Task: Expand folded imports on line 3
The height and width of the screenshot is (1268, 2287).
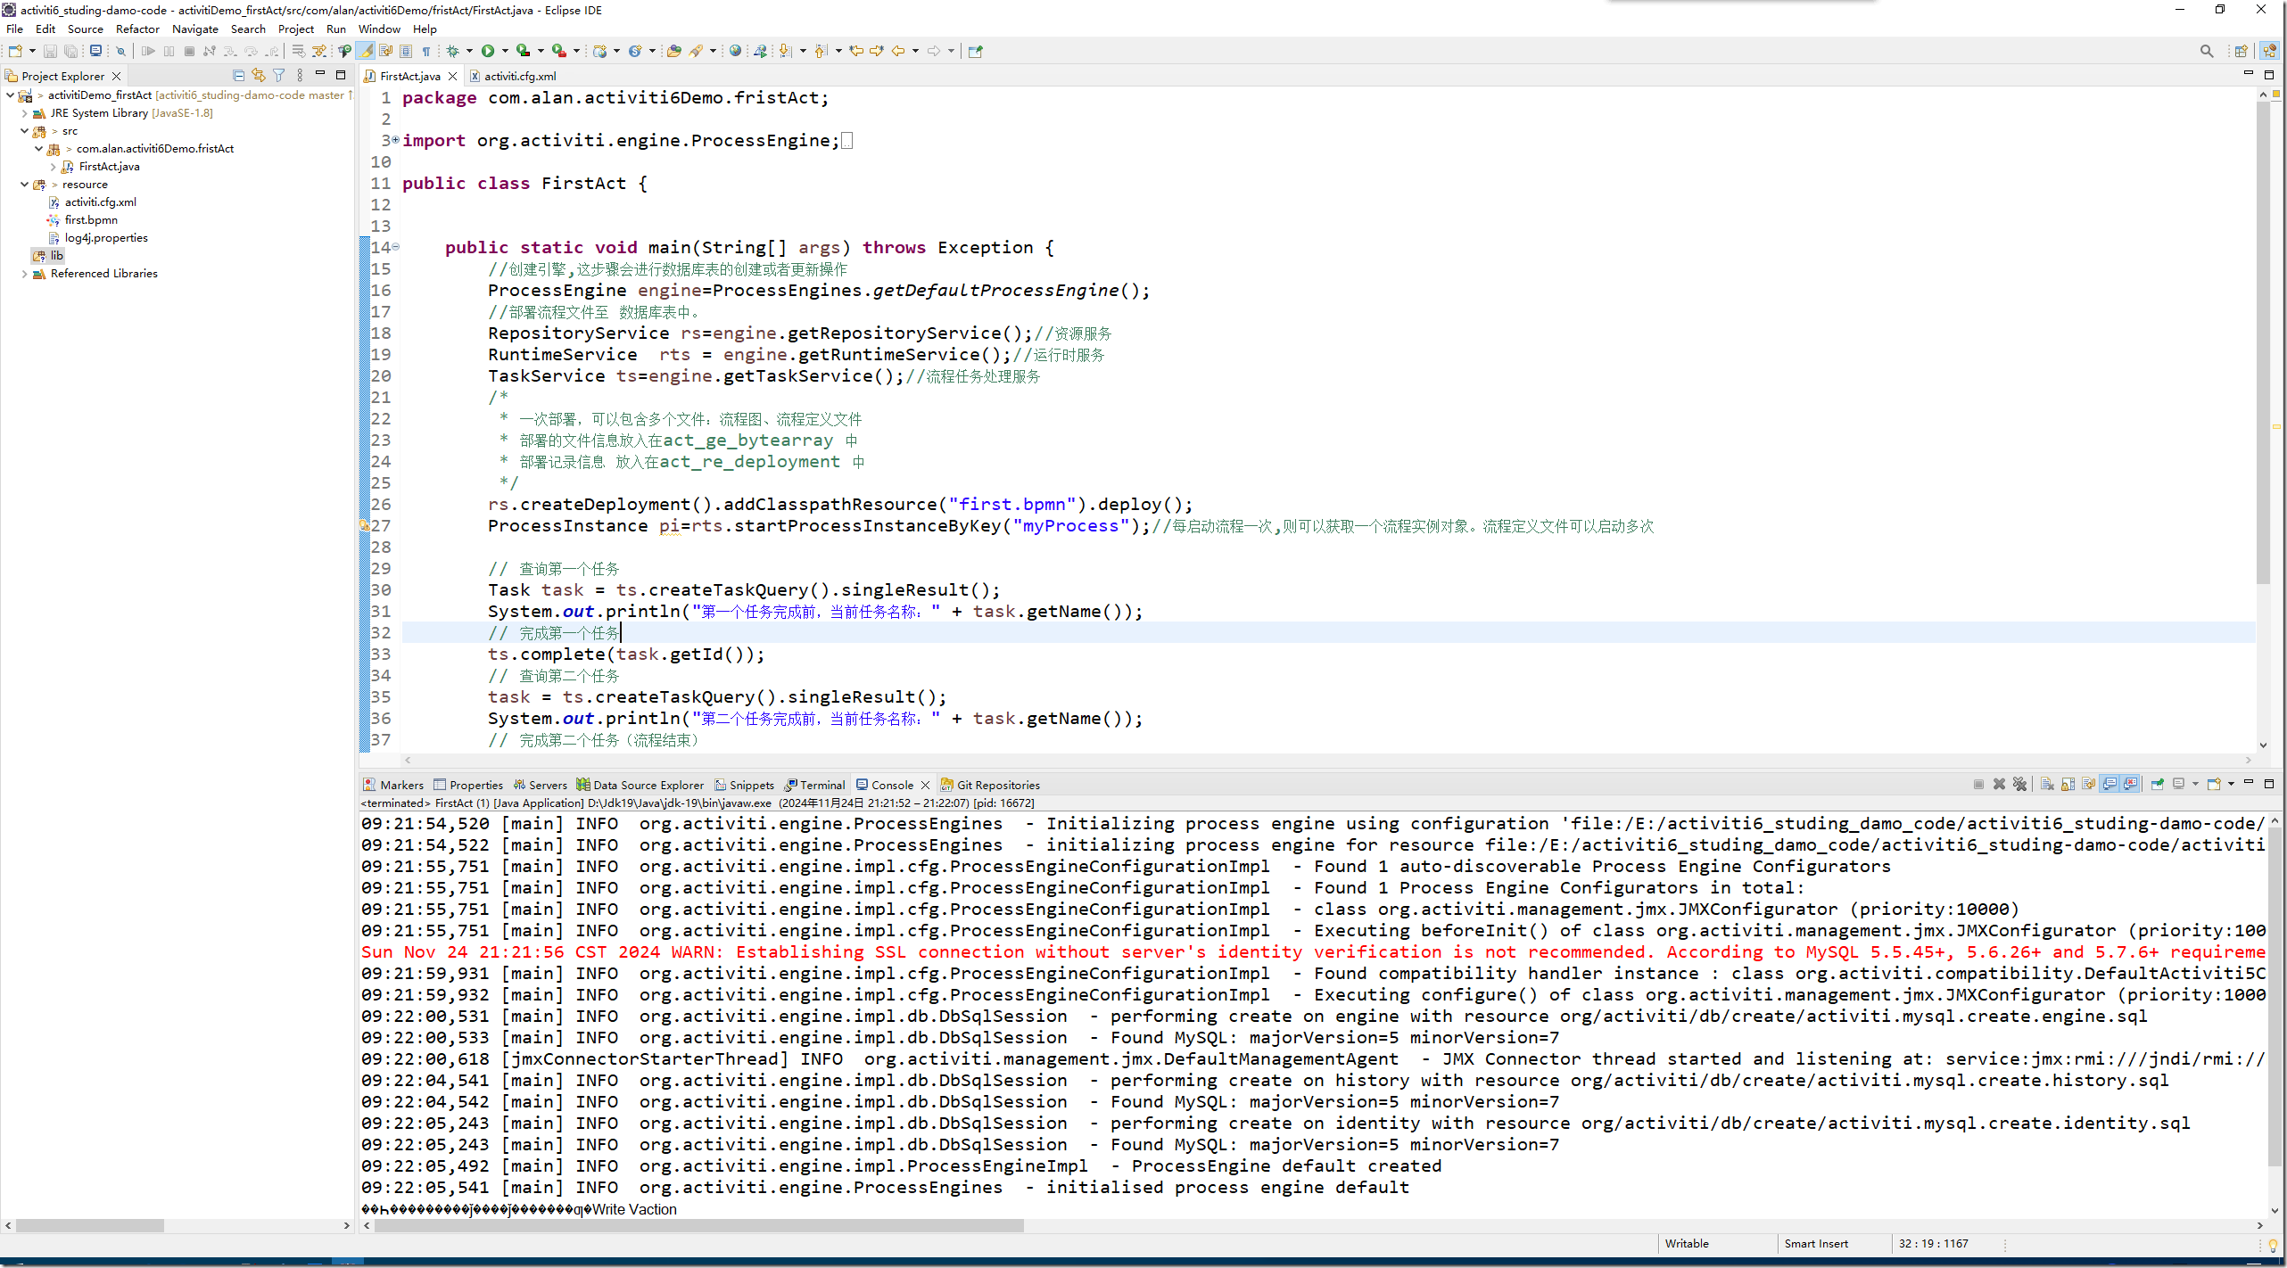Action: click(395, 140)
